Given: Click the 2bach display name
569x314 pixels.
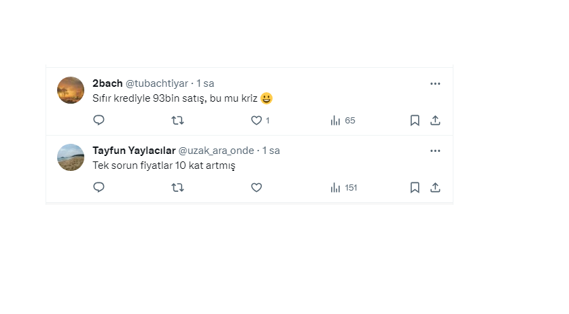Looking at the screenshot, I should (107, 83).
